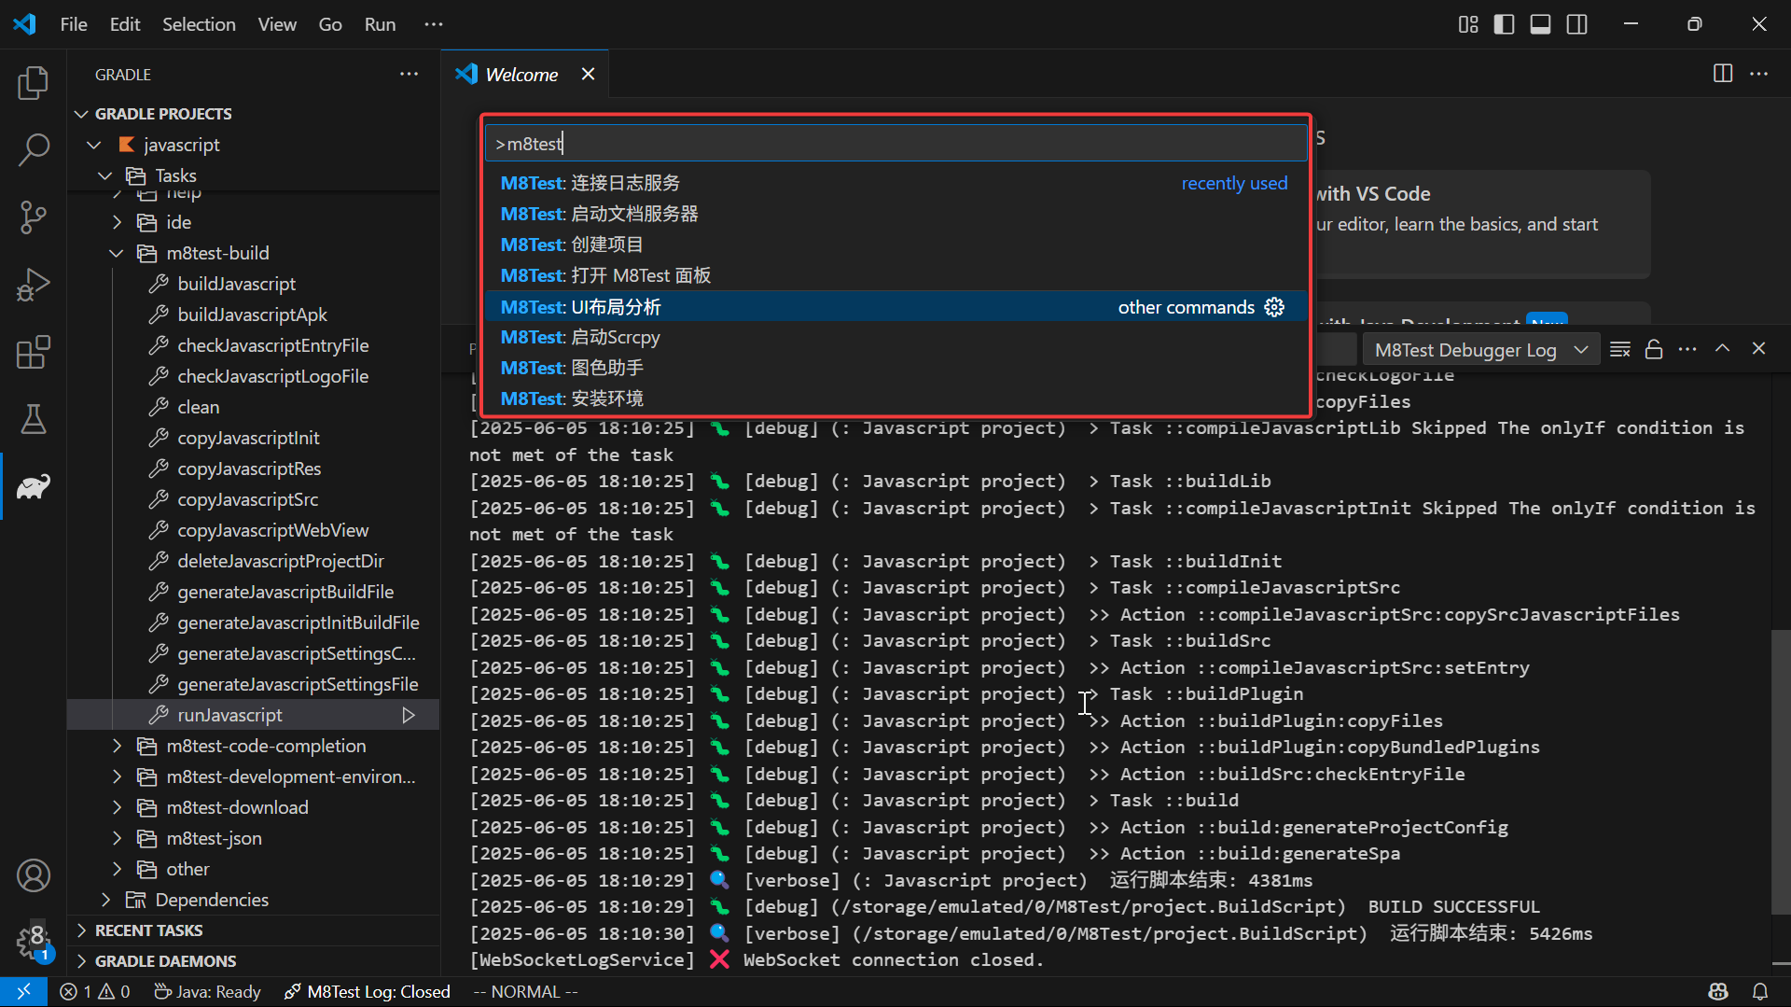1791x1007 pixels.
Task: Run the runJavascript task play button
Action: 409,715
